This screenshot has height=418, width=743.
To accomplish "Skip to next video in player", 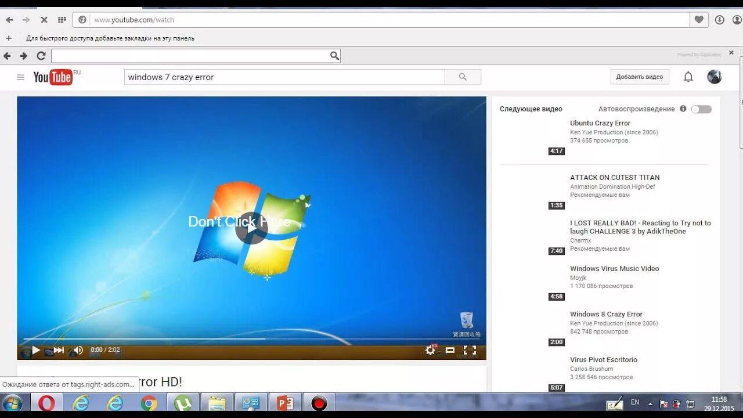I will tap(59, 350).
